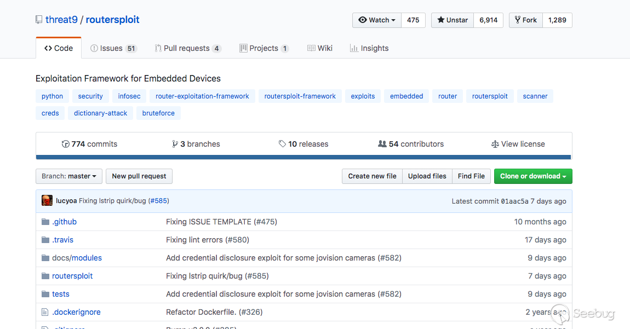The height and width of the screenshot is (329, 630).
Task: Click the Pull requests tab icon
Action: click(x=158, y=48)
